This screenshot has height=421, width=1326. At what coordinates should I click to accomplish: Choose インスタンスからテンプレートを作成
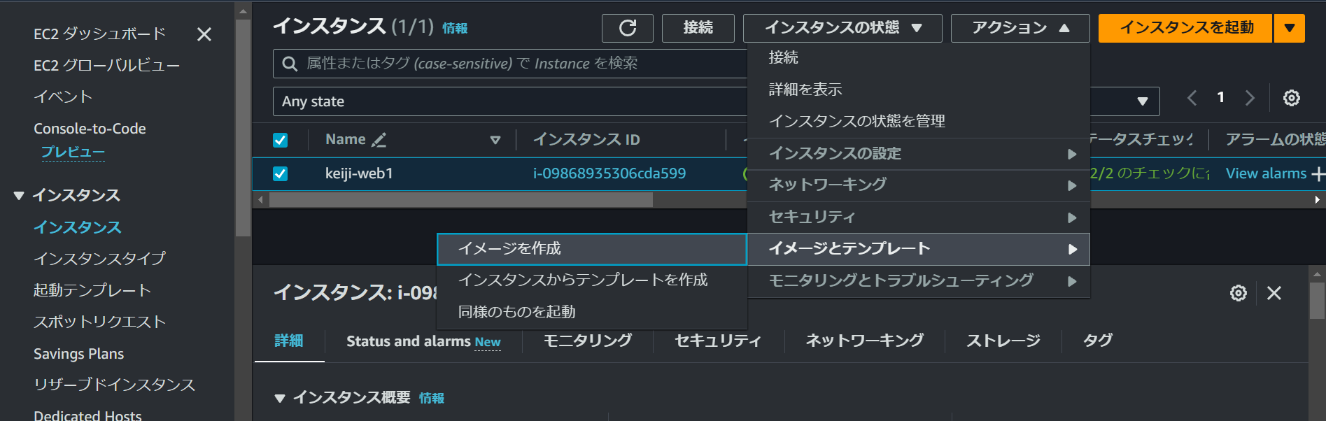click(x=592, y=280)
